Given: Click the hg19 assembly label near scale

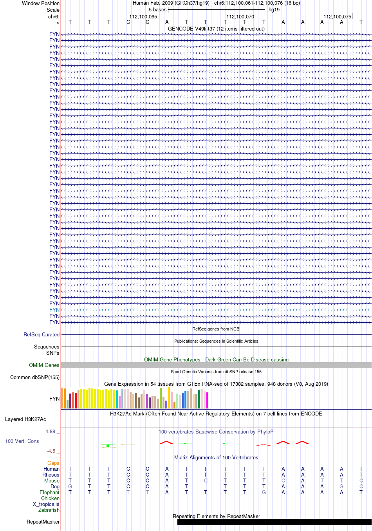Looking at the screenshot, I should click(x=274, y=10).
